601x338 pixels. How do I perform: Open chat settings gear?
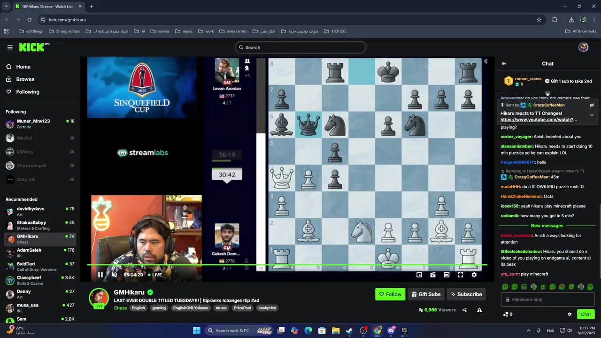(x=570, y=314)
